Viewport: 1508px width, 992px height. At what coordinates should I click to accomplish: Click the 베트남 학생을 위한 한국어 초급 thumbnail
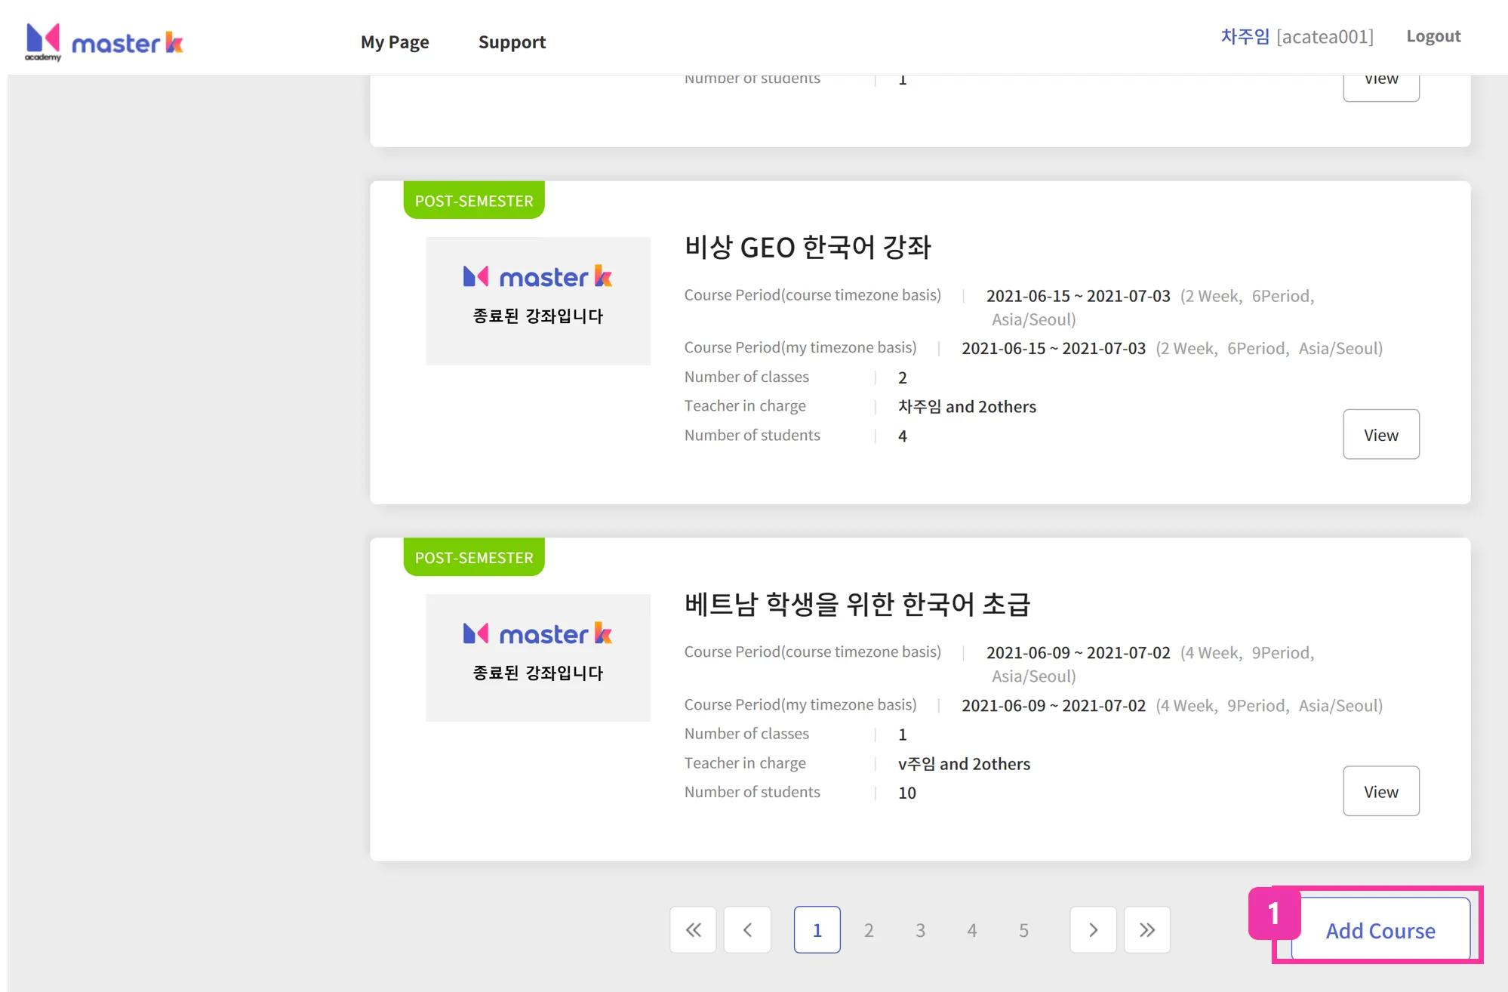(x=537, y=658)
